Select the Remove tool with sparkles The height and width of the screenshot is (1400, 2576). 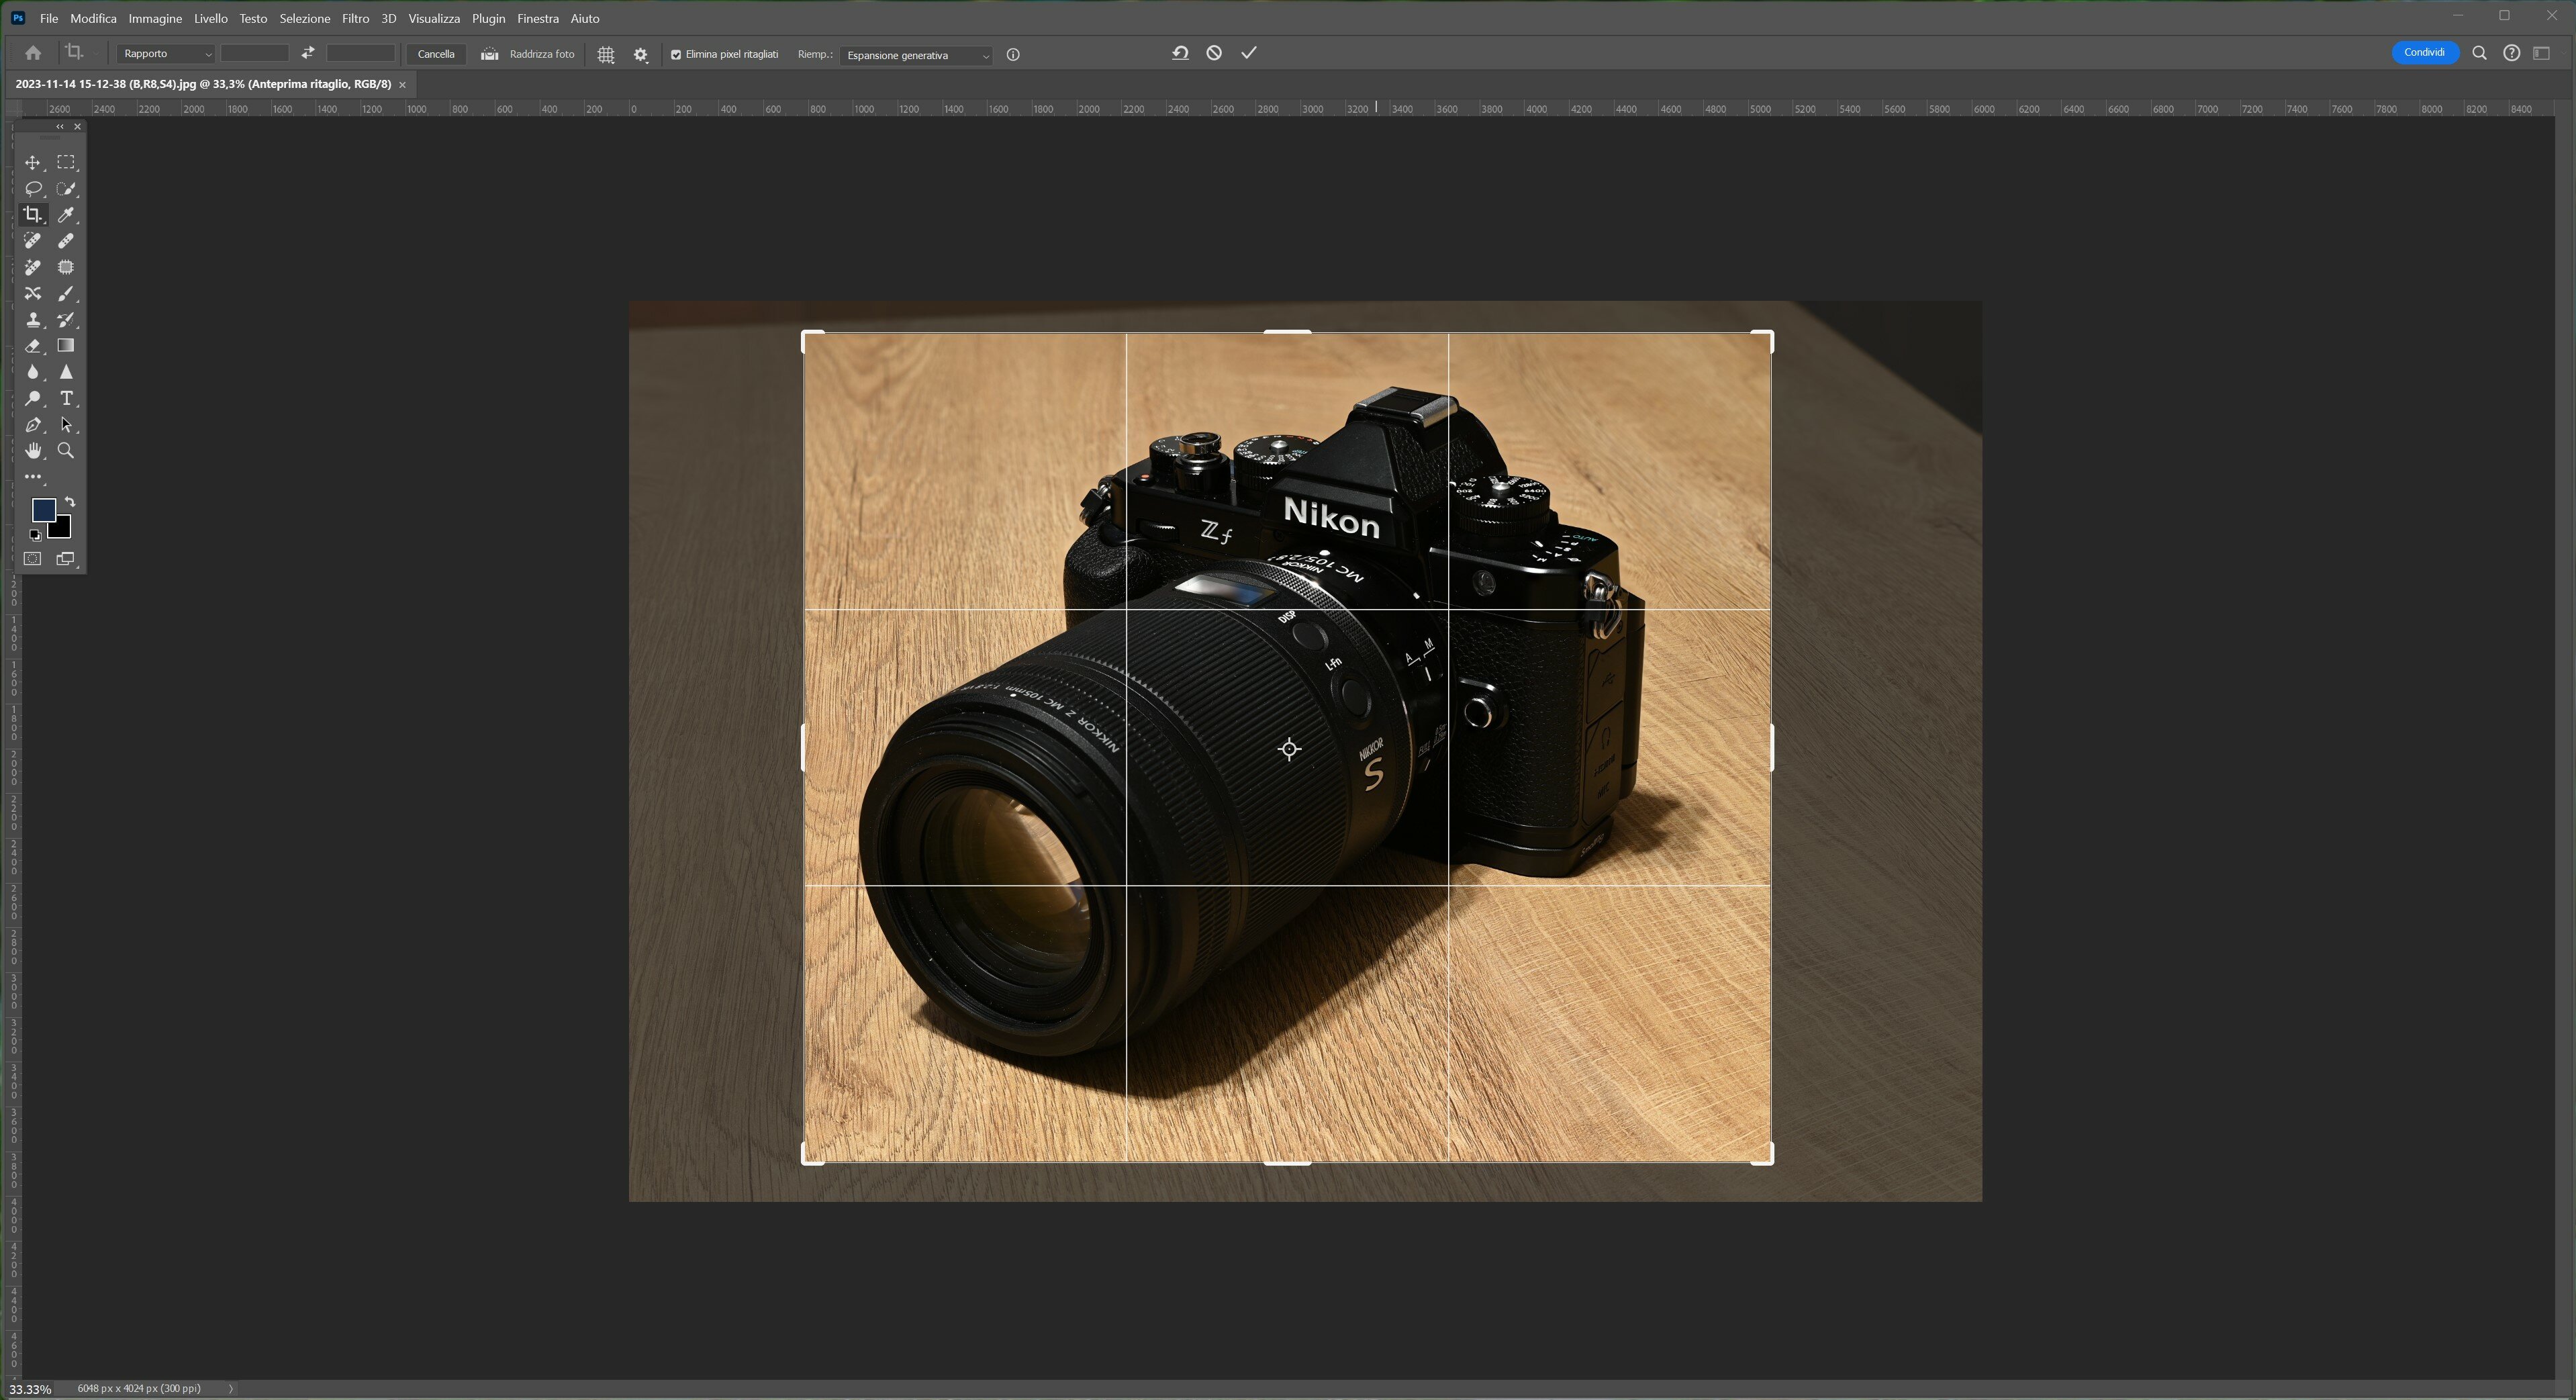point(33,267)
